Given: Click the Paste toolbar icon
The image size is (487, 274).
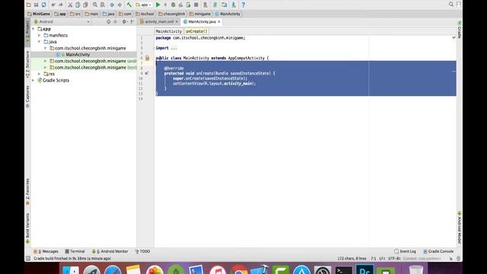Looking at the screenshot, I should (85, 5).
